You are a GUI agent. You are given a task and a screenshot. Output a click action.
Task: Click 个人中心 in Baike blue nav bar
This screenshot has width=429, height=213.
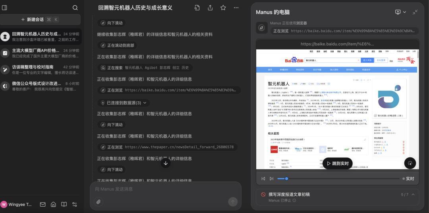coord(402,70)
